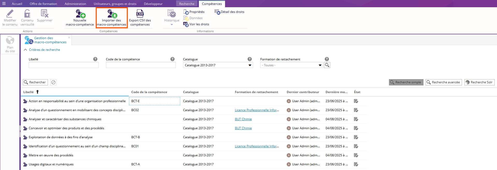Create a Nouvelle macro-compétence
The image size is (497, 170).
[80, 18]
